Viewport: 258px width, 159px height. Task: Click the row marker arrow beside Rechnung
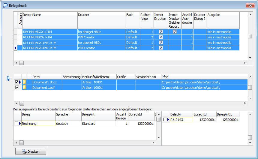[x=20, y=124]
